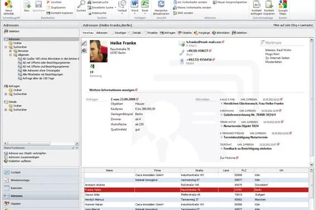Open the Wiedervorlage navigation section
Image resolution: width=316 pixels, height=210 pixels.
pos(41,180)
